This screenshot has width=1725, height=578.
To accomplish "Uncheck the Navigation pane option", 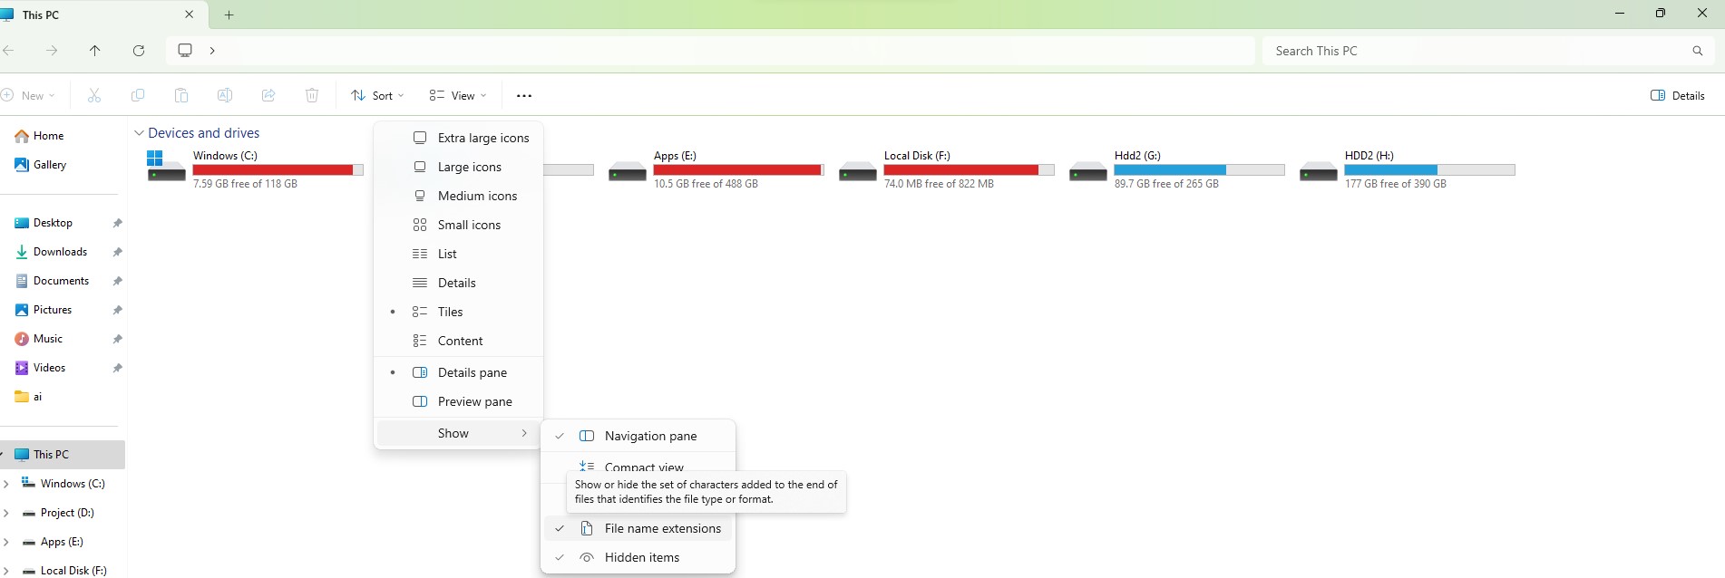I will coord(650,436).
